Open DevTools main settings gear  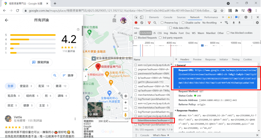coord(246,17)
